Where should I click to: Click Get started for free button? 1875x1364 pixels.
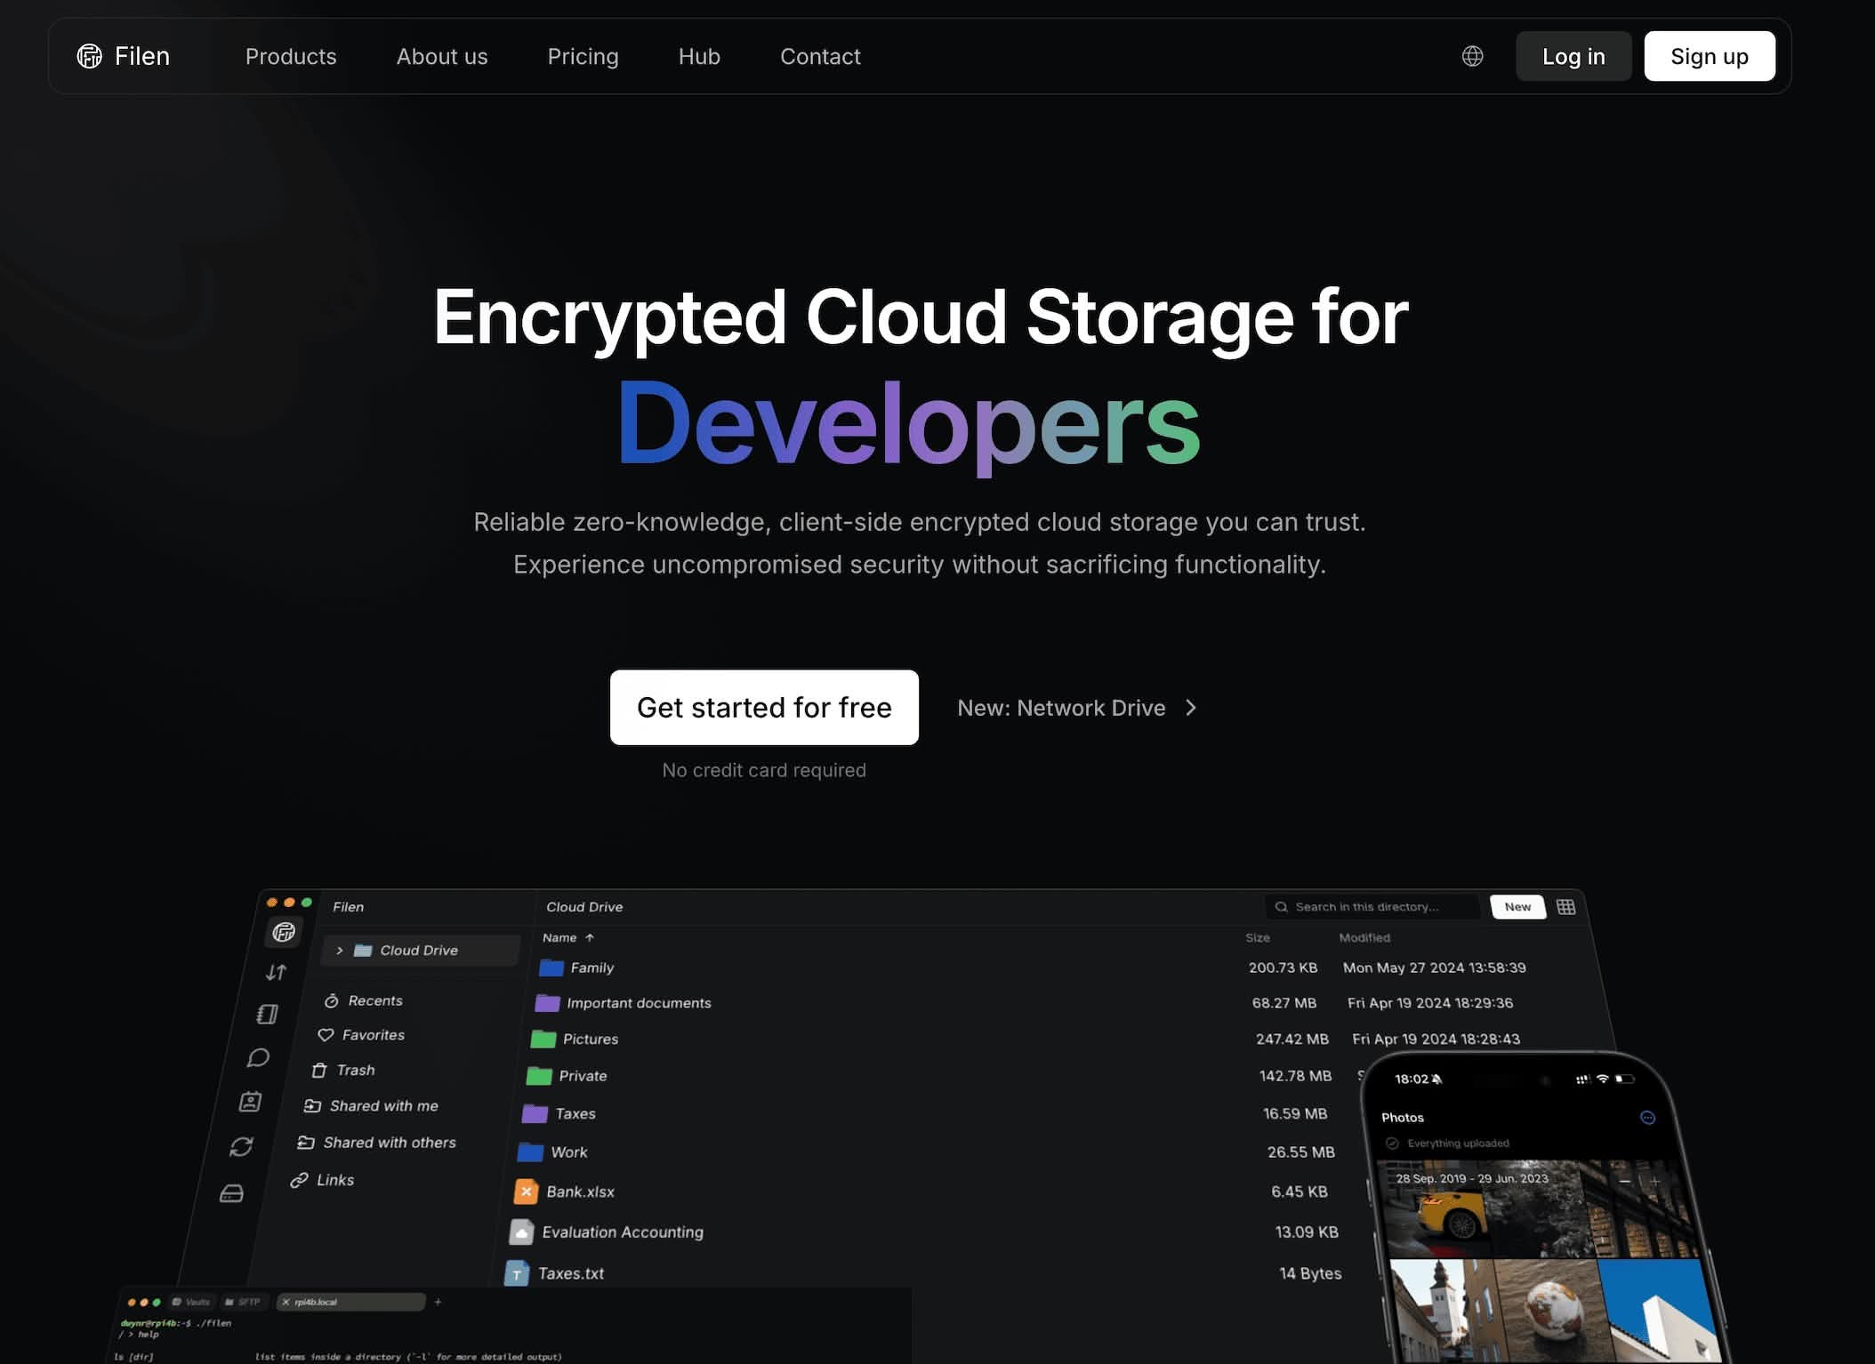(x=764, y=707)
